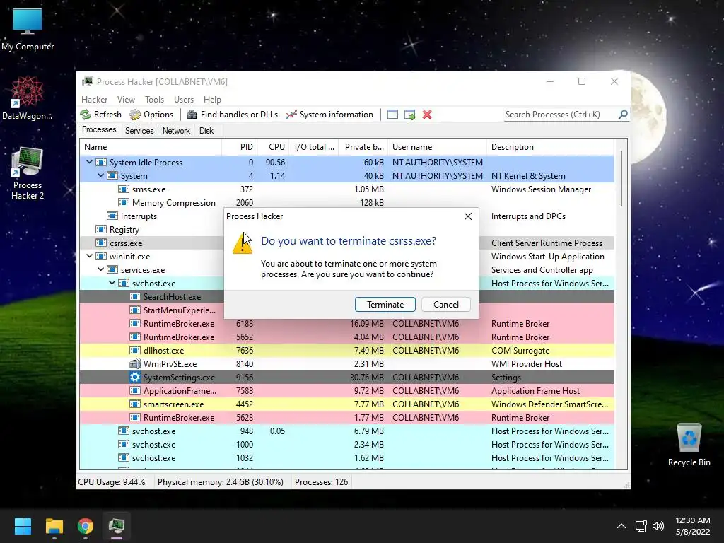Click the red X terminate-window icon
Viewport: 724px width, 543px height.
click(x=427, y=115)
